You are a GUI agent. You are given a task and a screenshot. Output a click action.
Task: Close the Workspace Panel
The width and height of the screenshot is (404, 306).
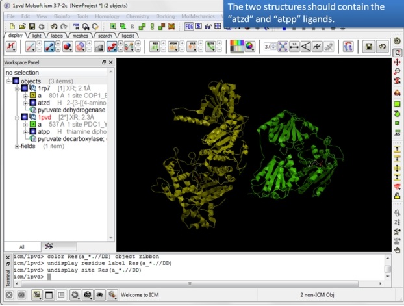click(111, 62)
